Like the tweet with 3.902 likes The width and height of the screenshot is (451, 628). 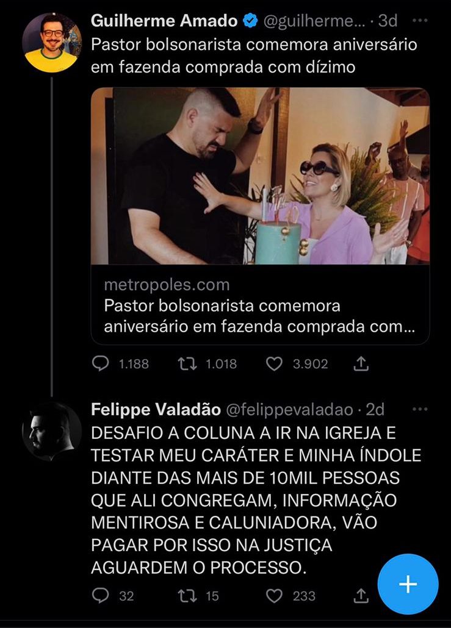pos(275,363)
